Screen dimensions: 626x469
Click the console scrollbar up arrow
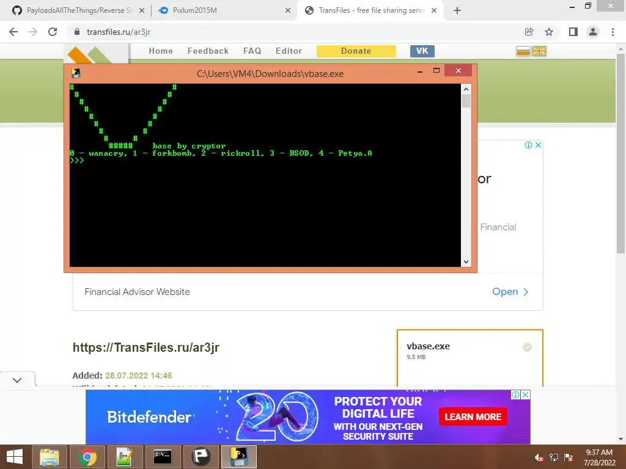pyautogui.click(x=466, y=89)
